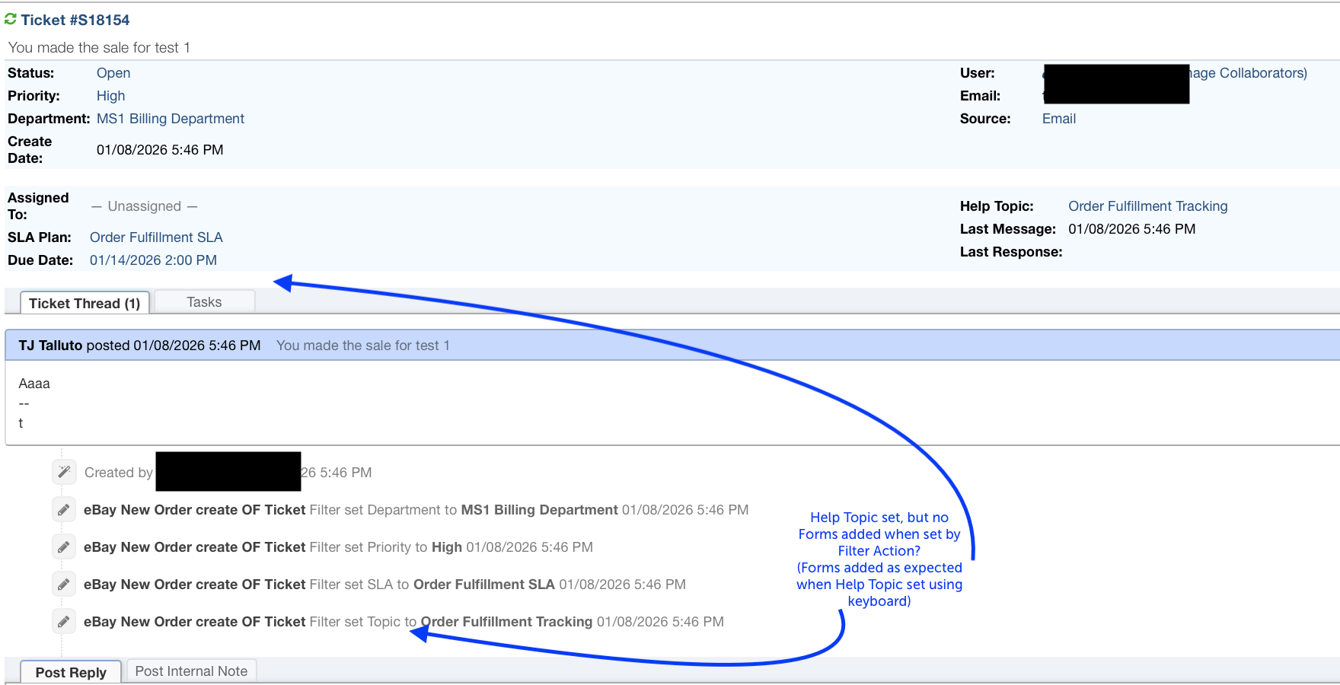
Task: Open Order Fulfillment SLA plan link
Action: tap(156, 237)
